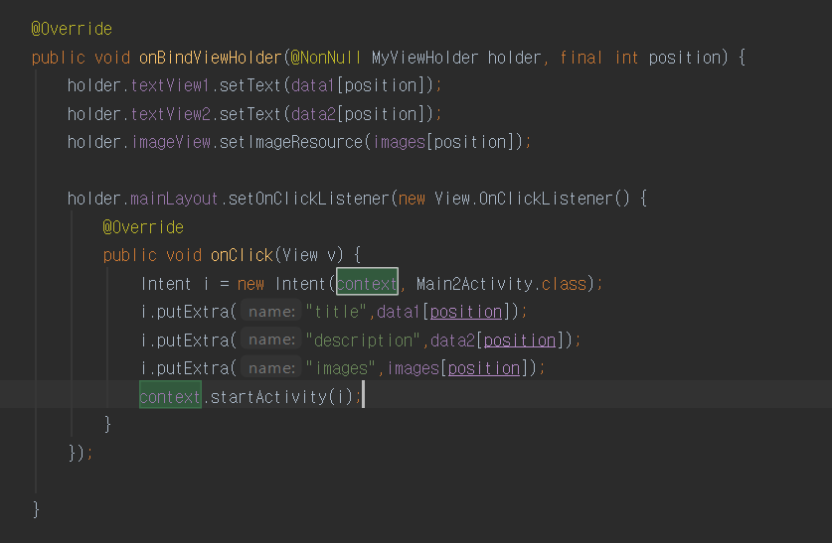The width and height of the screenshot is (832, 543).
Task: Click context before .startActivity(i)
Action: [x=170, y=396]
